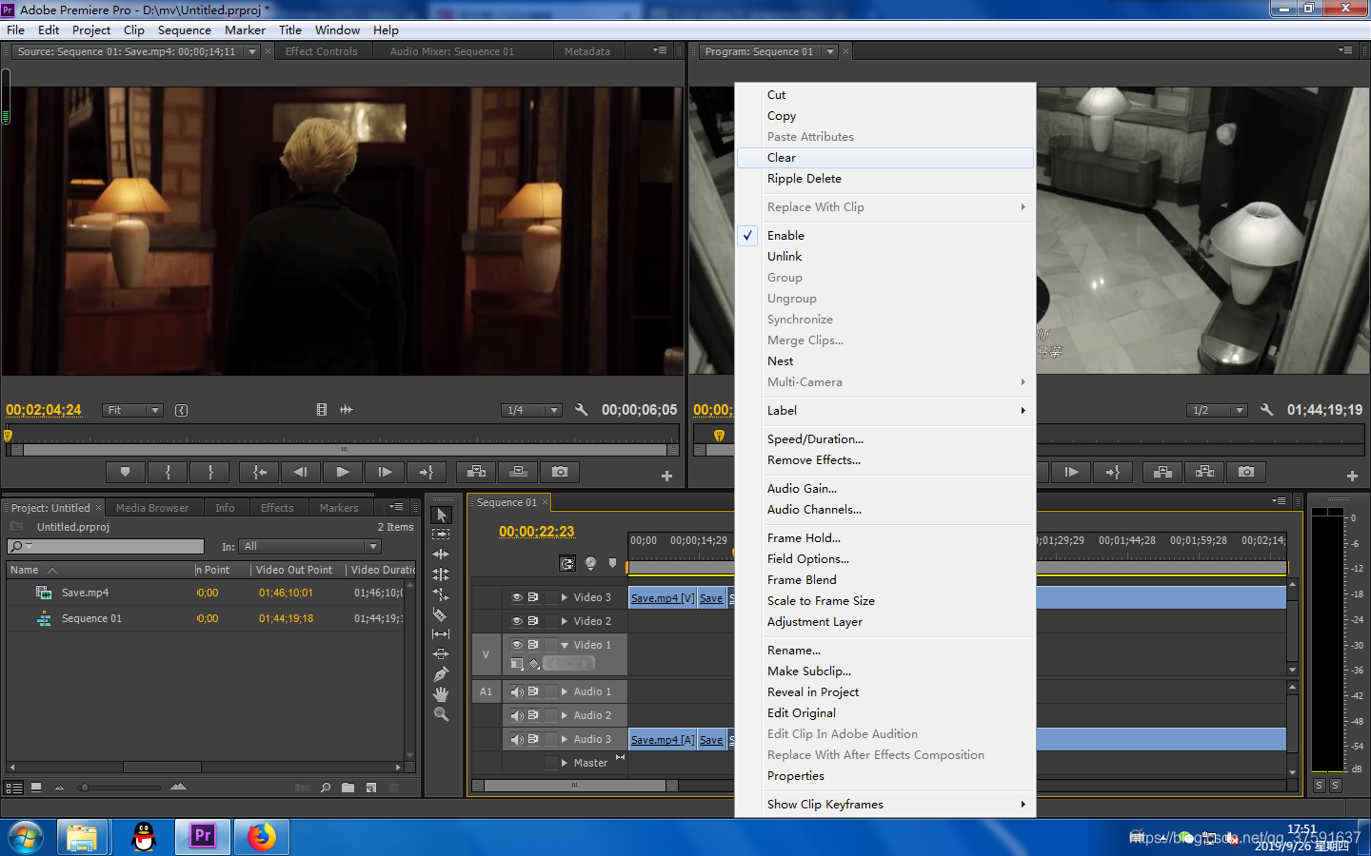1371x856 pixels.
Task: Click Go to Out in Source monitor
Action: point(427,472)
